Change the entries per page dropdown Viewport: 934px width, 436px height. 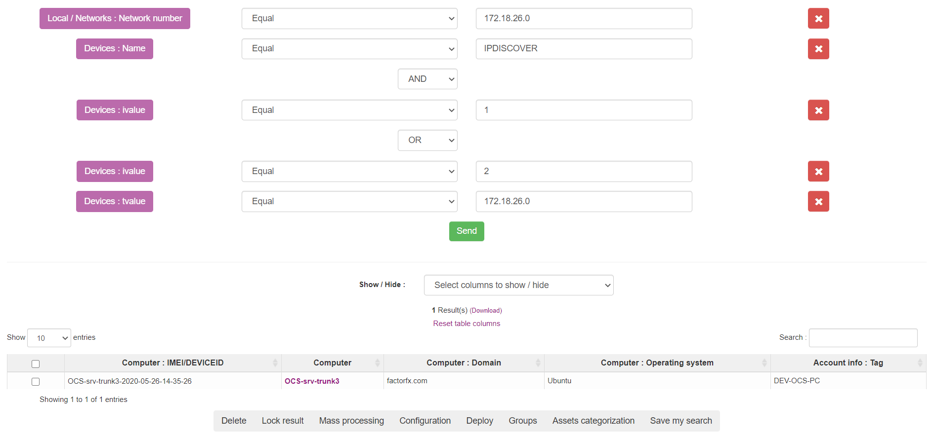click(49, 338)
